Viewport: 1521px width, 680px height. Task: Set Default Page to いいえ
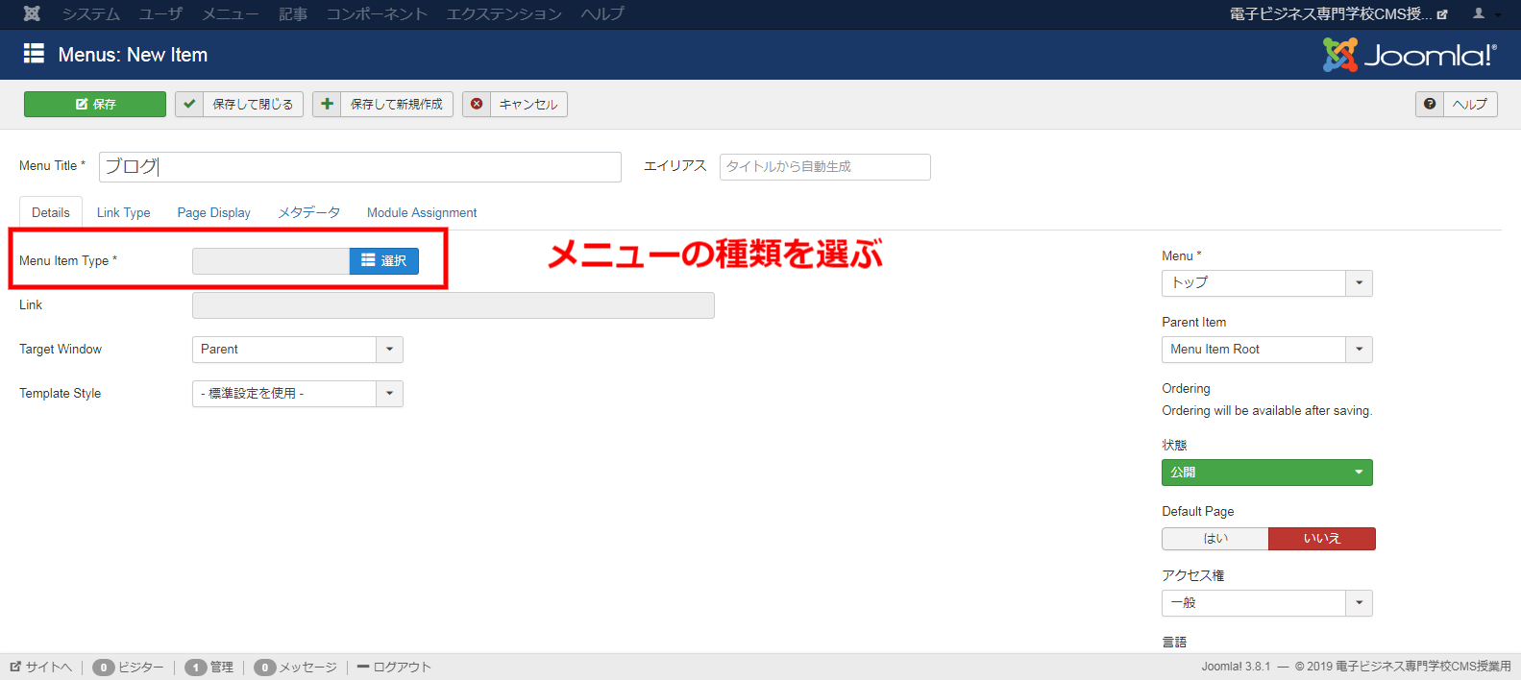tap(1321, 539)
